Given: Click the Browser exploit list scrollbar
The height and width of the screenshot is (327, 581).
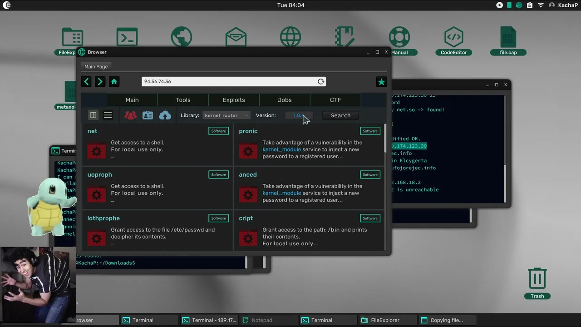Looking at the screenshot, I should point(385,139).
